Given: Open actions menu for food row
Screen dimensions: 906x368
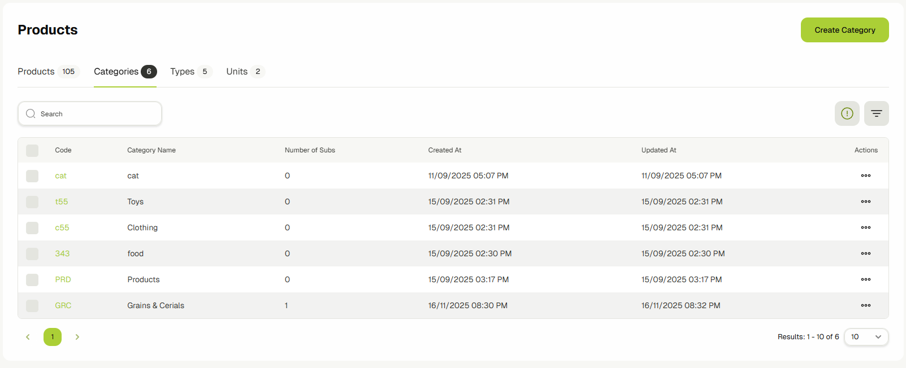Looking at the screenshot, I should coord(865,253).
